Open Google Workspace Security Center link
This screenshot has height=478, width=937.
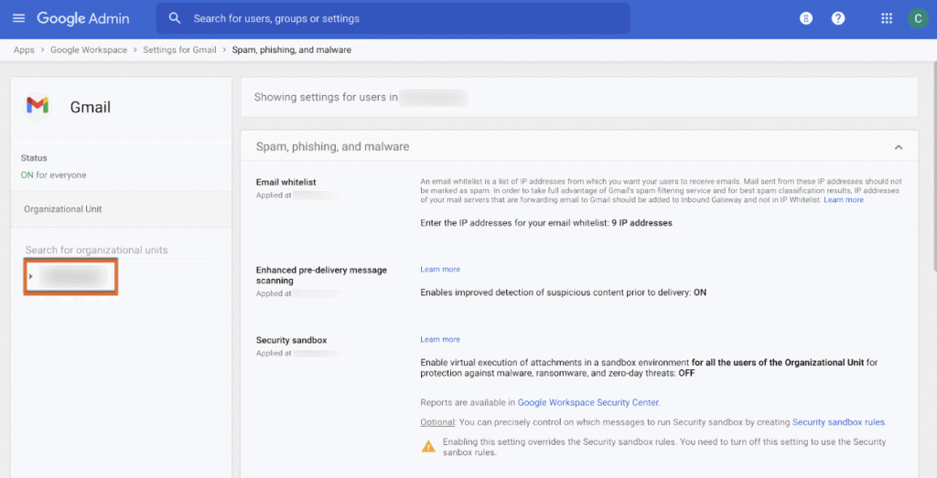point(588,402)
